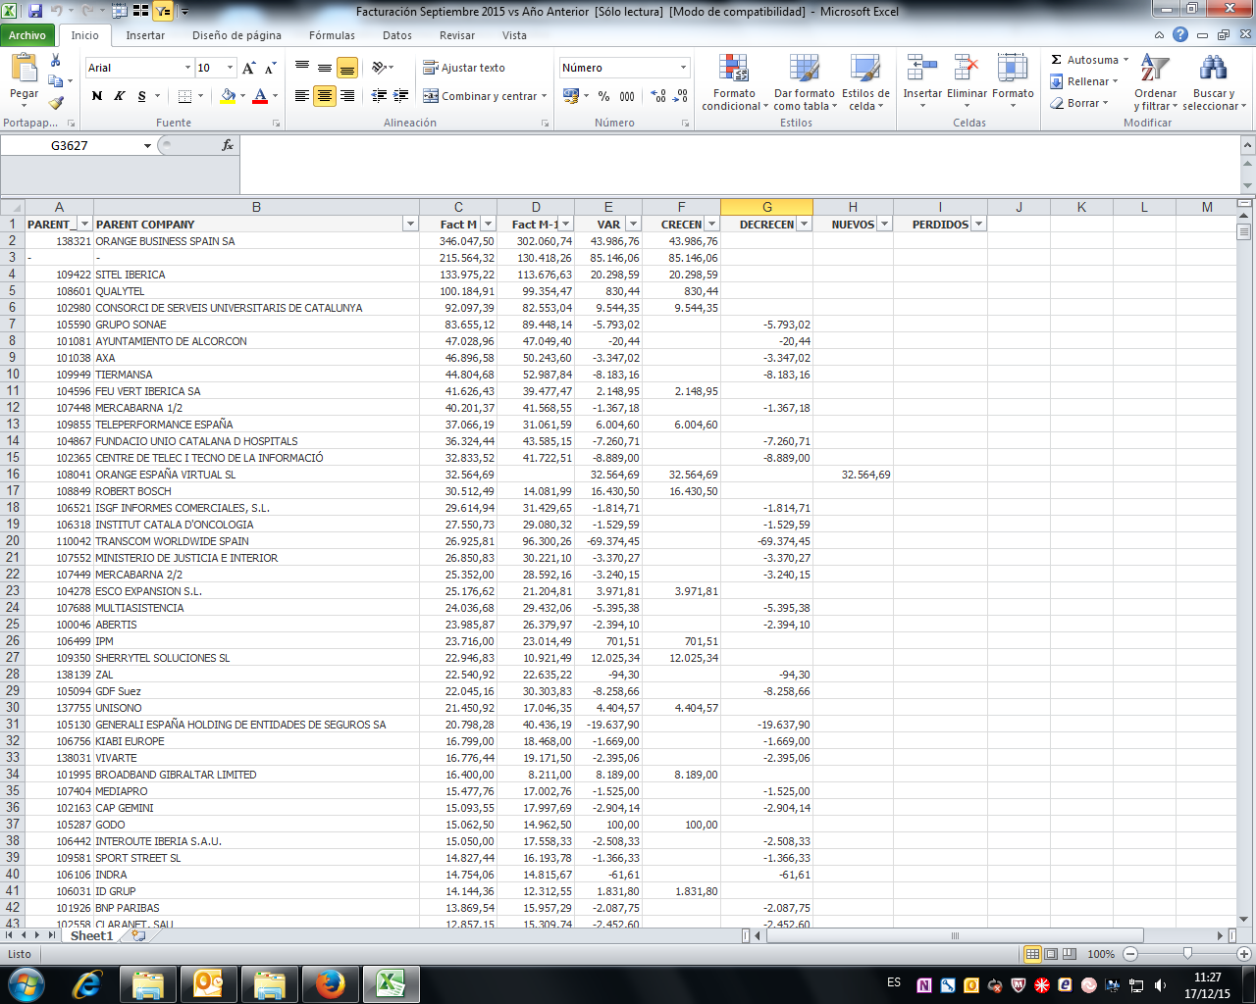This screenshot has width=1256, height=1004.
Task: Click the decrease indent icon
Action: [x=379, y=96]
